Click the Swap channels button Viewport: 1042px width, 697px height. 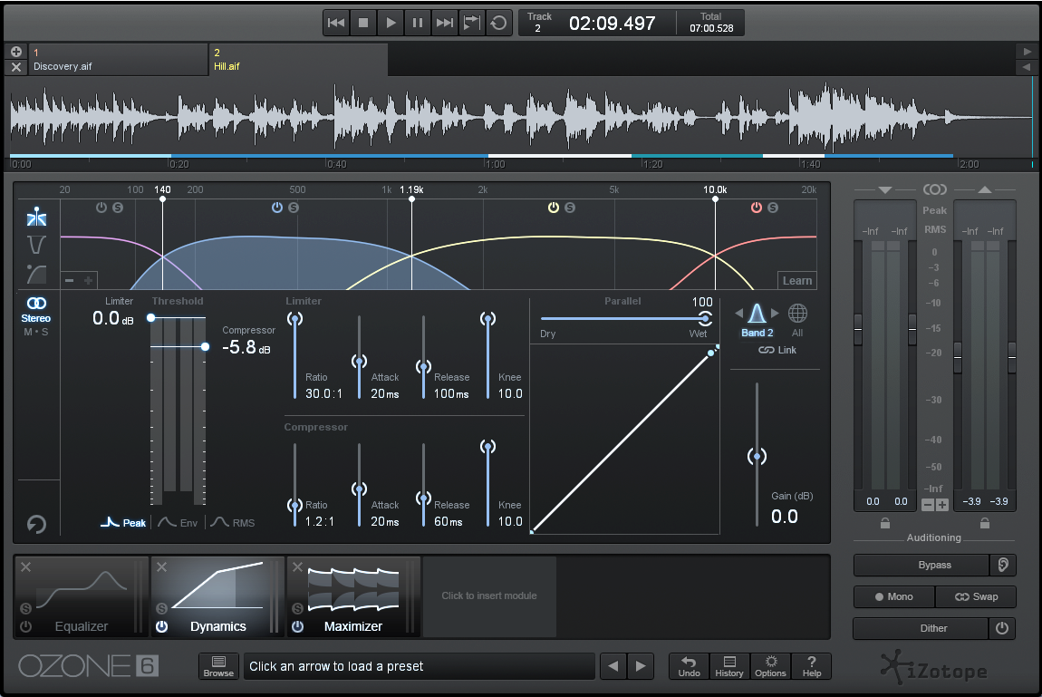(976, 596)
